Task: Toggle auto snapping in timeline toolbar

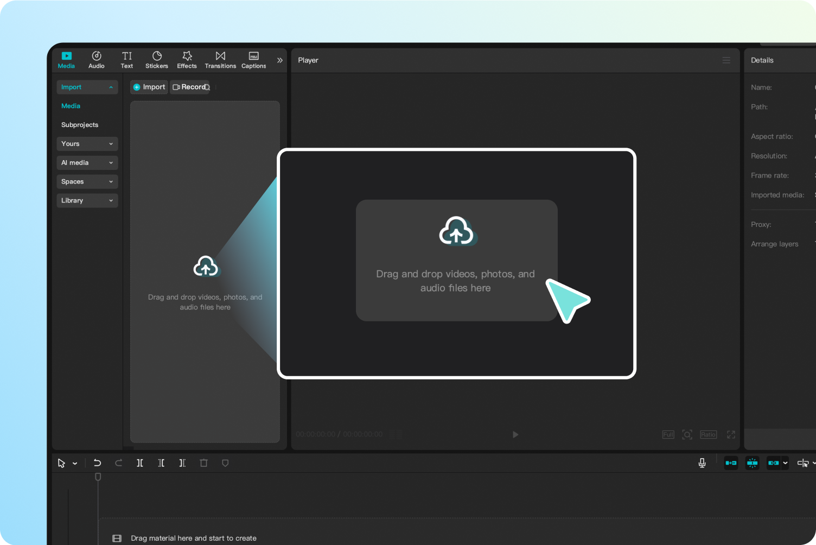Action: (x=752, y=463)
